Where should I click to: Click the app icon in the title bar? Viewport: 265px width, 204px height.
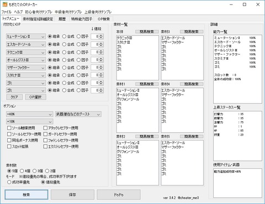click(x=5, y=4)
